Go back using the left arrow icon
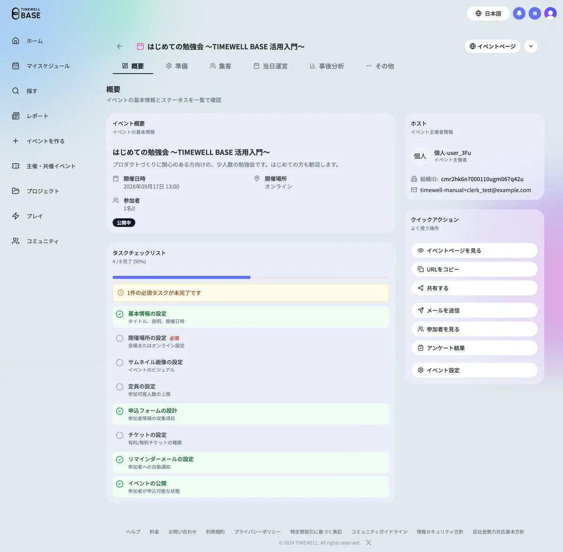The width and height of the screenshot is (563, 552). point(120,46)
